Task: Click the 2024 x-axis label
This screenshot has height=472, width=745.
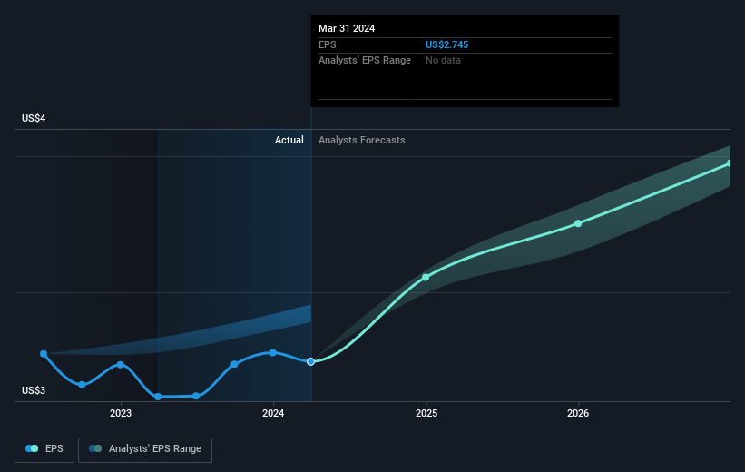Action: 273,414
